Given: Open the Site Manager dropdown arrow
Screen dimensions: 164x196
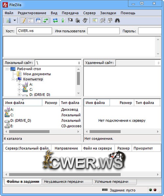Looking at the screenshot, I should (15, 20).
